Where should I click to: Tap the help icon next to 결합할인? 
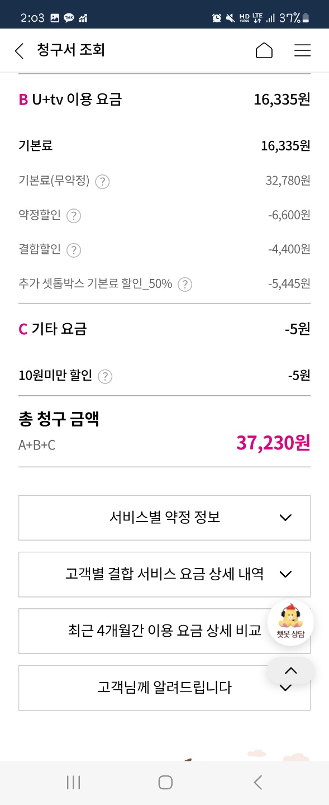pyautogui.click(x=74, y=250)
